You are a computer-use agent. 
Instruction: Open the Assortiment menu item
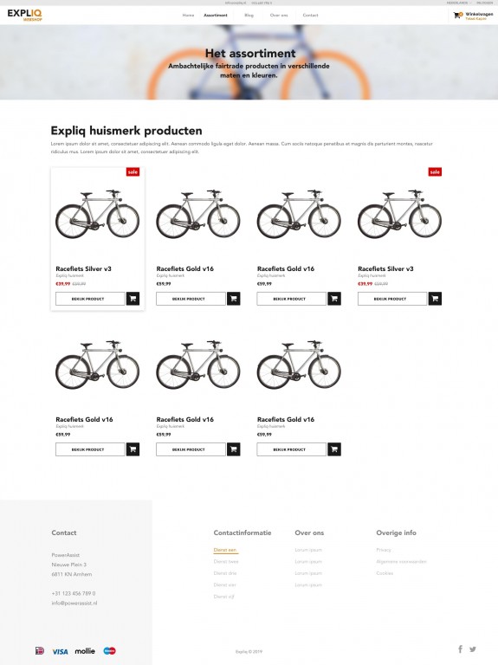(216, 16)
